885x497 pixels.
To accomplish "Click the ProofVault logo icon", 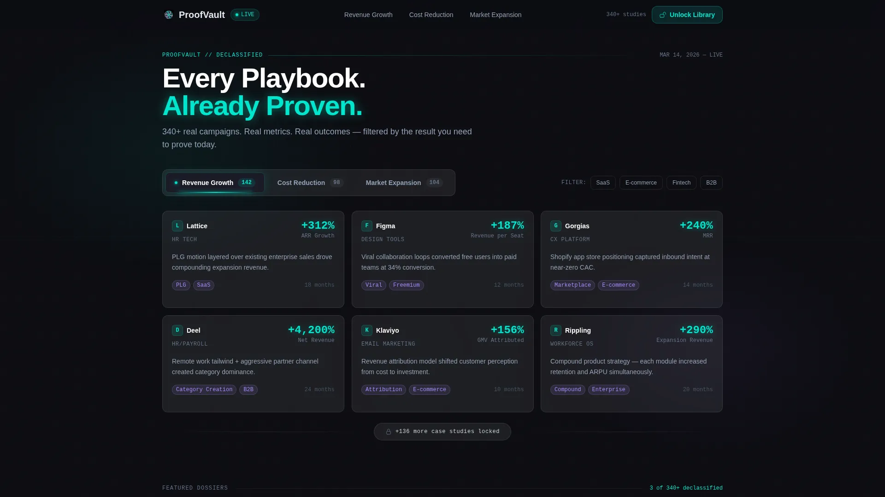I will pyautogui.click(x=169, y=15).
